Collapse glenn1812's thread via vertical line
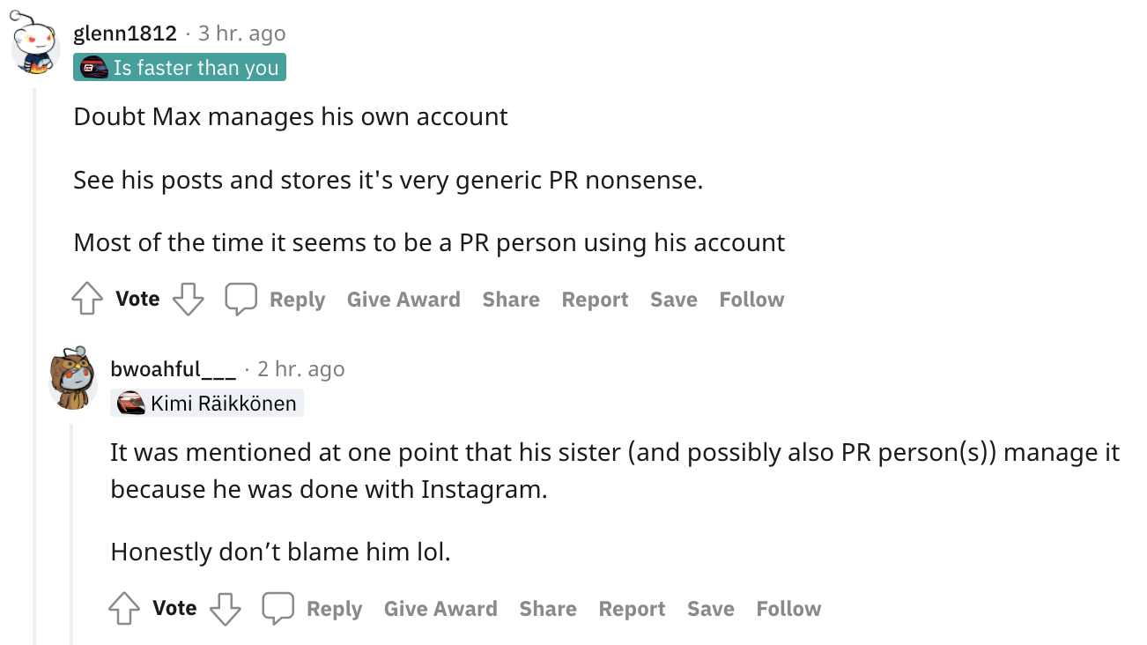 pos(35,352)
